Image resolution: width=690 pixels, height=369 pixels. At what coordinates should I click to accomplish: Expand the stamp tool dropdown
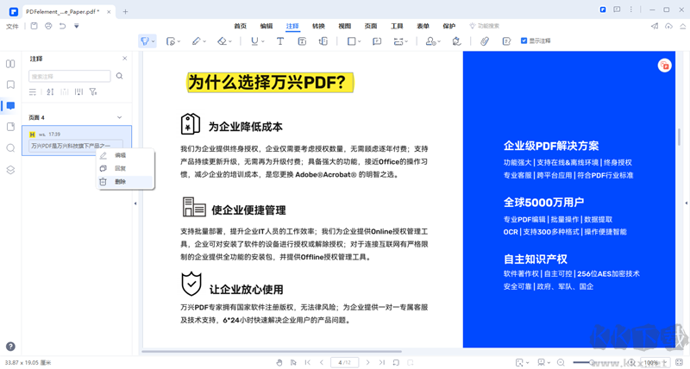coord(437,41)
